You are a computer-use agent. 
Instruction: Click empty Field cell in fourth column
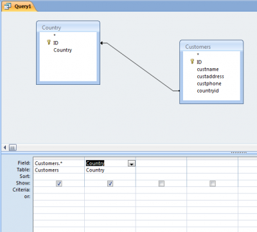click(213, 163)
